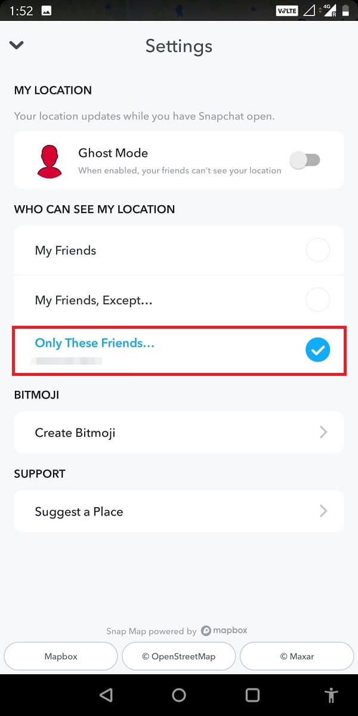Viewport: 358px width, 716px height.
Task: Click the Ghost Mode red avatar icon
Action: tap(50, 160)
